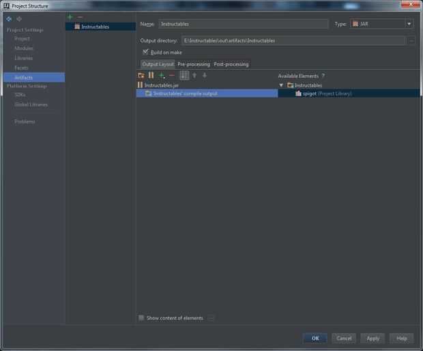Click the forward navigation arrow

(x=19, y=19)
